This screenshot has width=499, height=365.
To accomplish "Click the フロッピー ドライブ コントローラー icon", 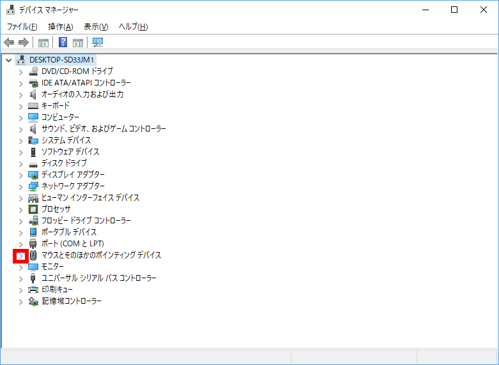I will pos(33,221).
